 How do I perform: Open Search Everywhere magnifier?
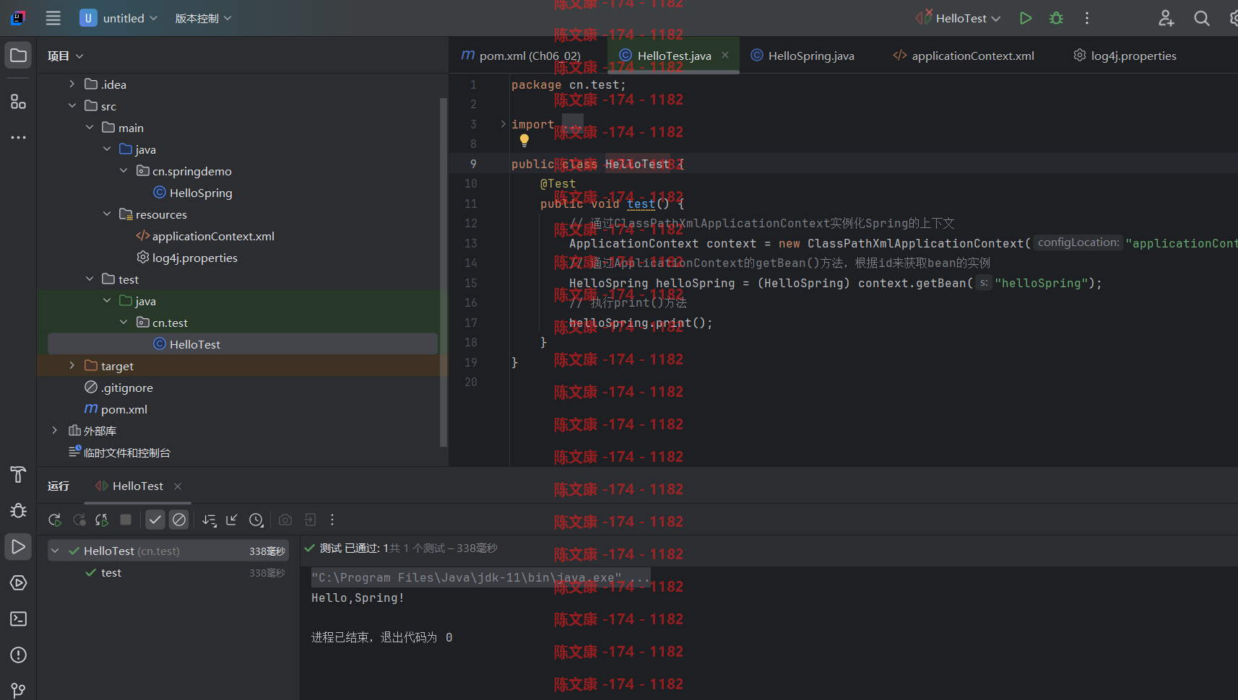(1202, 18)
